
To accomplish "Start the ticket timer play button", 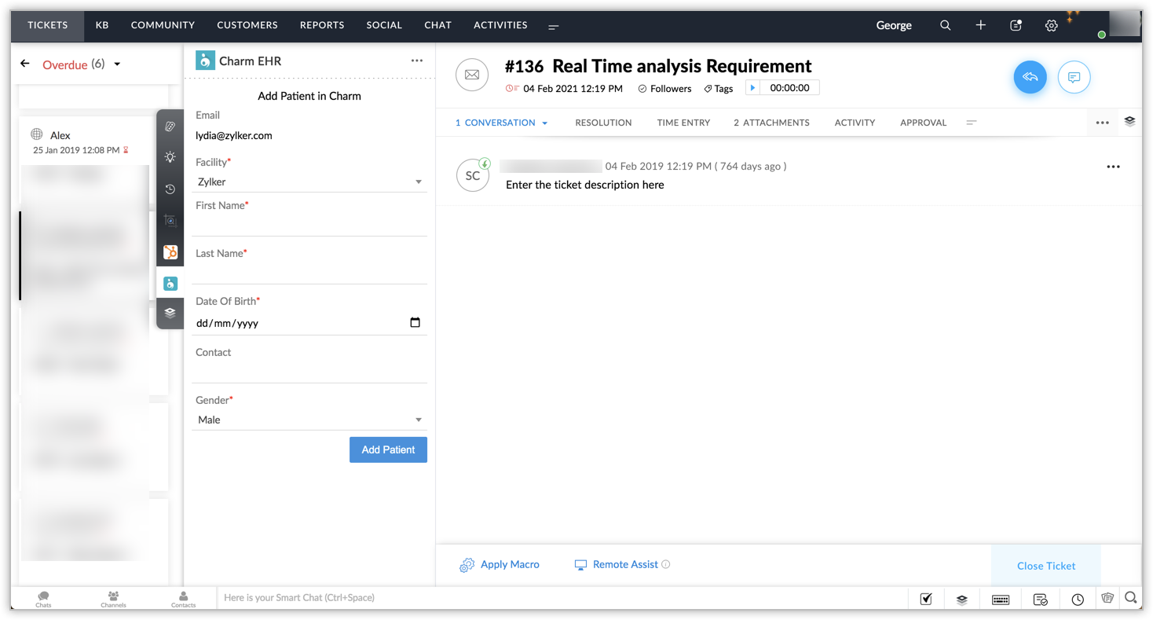I will tap(752, 88).
